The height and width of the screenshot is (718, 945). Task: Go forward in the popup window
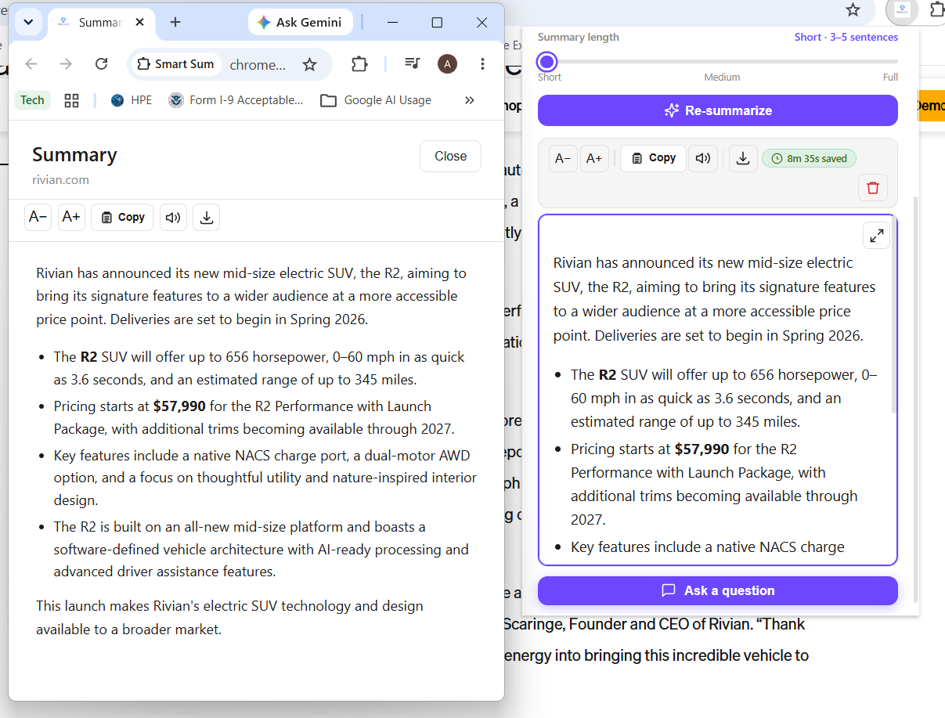[66, 64]
